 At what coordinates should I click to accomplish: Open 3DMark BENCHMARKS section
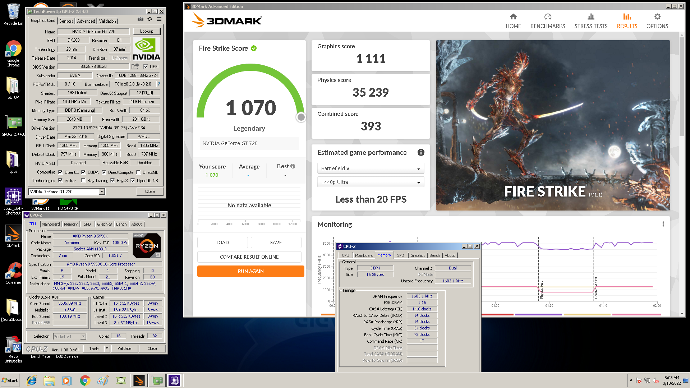pos(548,21)
